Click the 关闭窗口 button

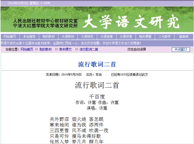(x=181, y=50)
